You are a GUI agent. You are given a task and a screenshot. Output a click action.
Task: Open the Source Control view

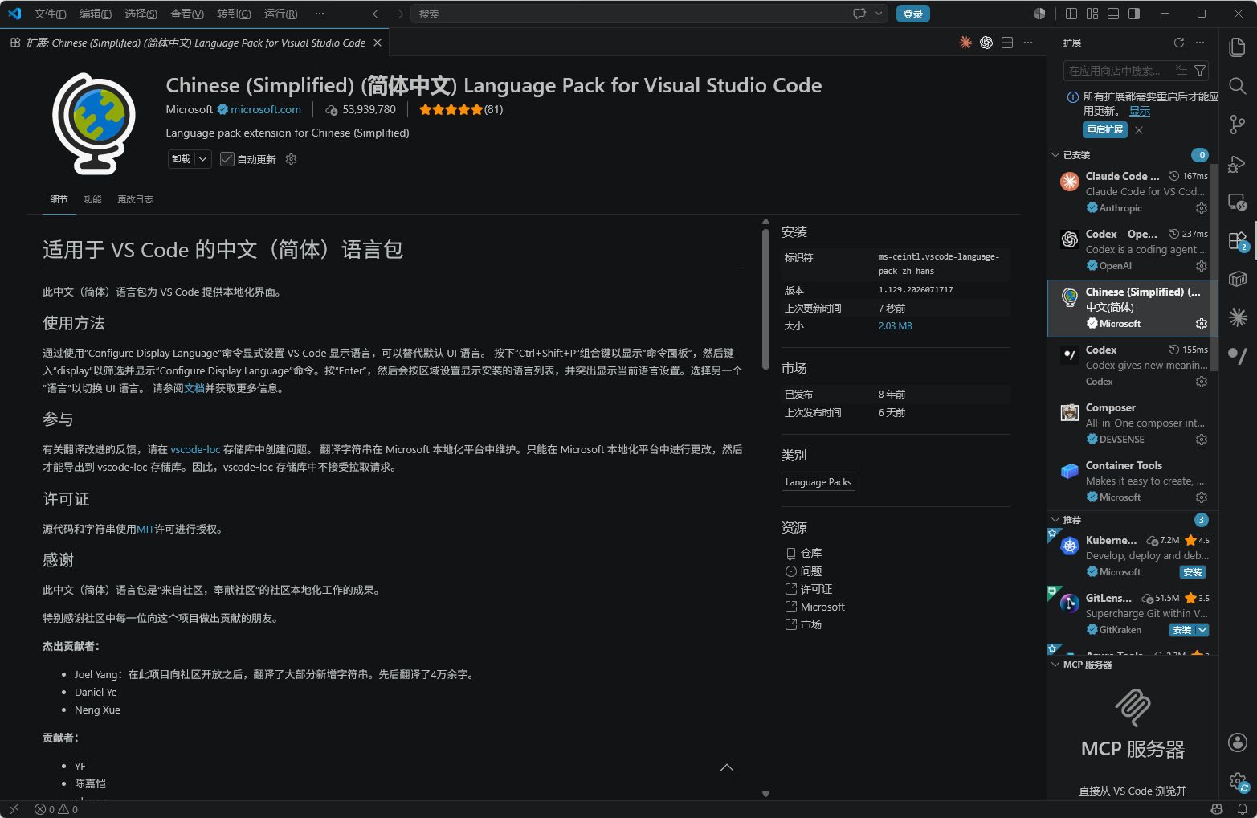point(1238,125)
